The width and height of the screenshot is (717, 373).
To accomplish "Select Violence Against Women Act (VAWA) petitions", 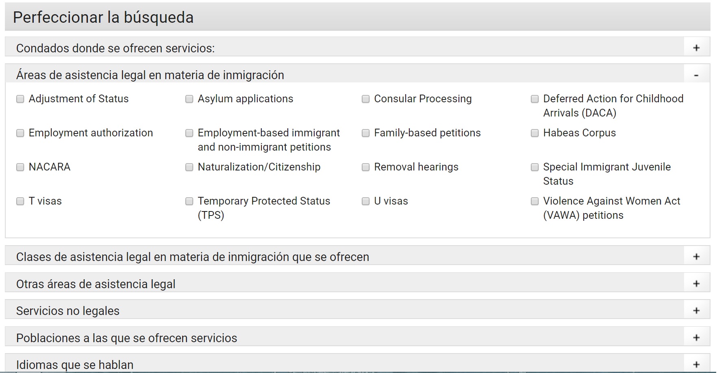I will pos(534,201).
